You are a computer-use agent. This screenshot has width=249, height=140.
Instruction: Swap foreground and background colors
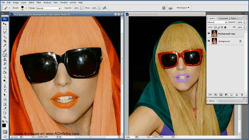[7, 121]
